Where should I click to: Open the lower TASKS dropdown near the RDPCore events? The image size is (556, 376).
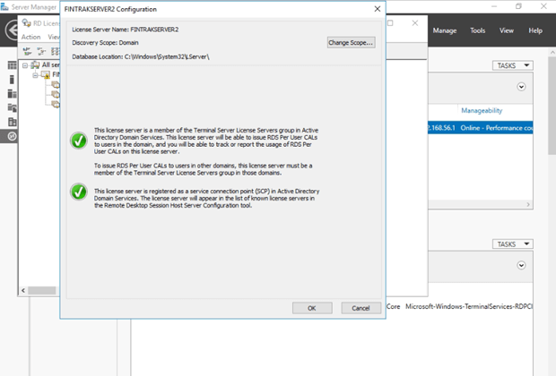tap(512, 244)
